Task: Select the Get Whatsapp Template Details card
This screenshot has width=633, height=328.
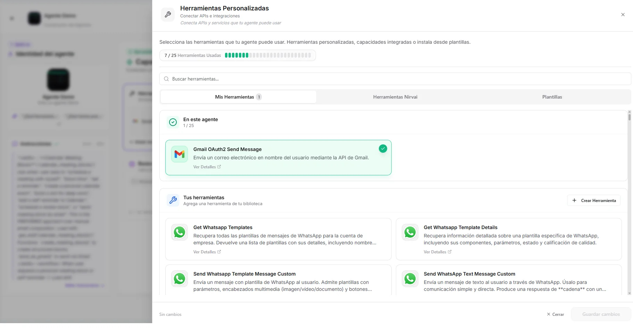Action: click(509, 239)
